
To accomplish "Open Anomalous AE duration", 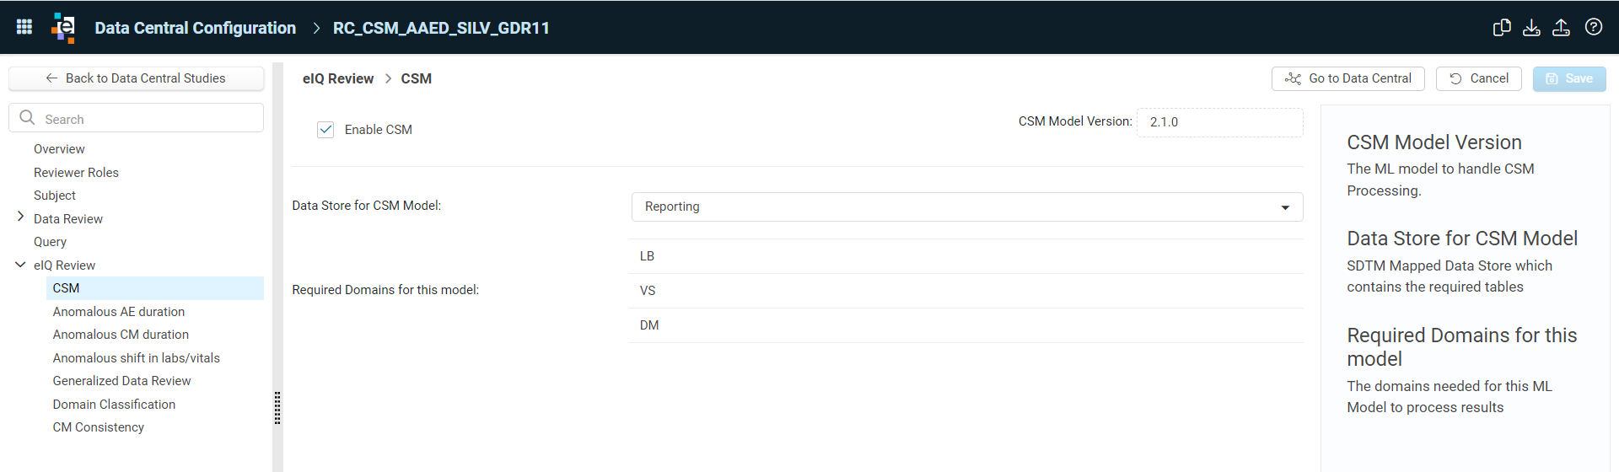I will [119, 312].
